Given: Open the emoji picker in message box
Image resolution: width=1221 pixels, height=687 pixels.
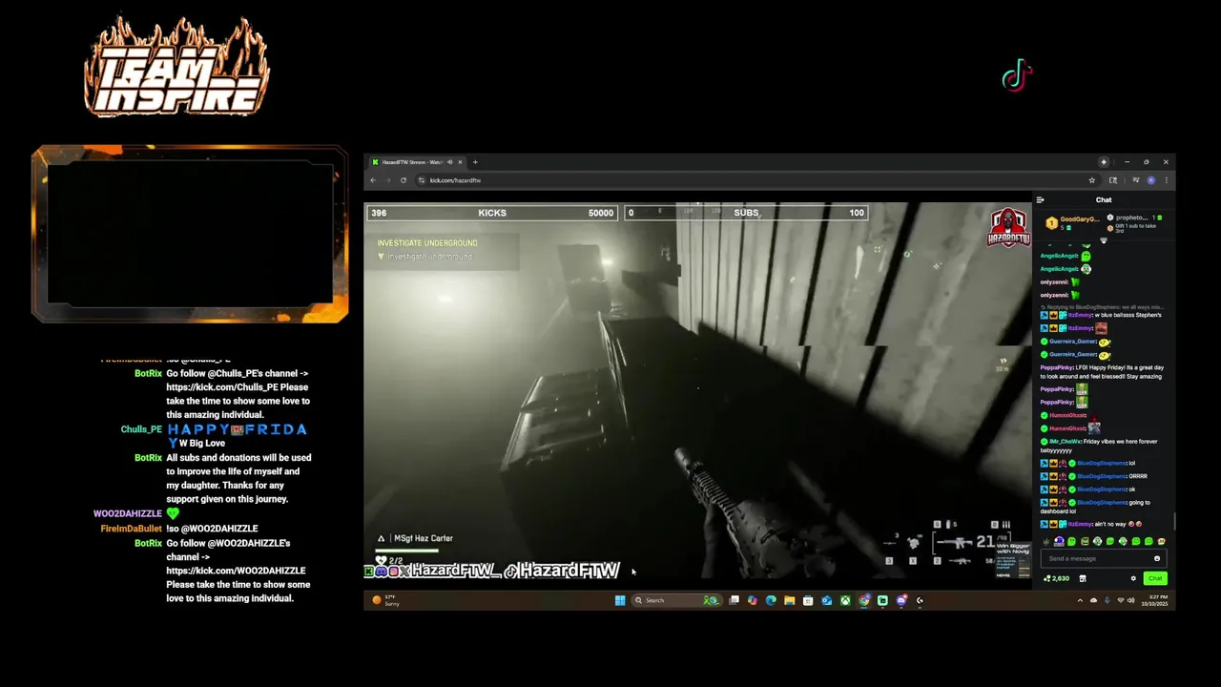Looking at the screenshot, I should pyautogui.click(x=1157, y=558).
